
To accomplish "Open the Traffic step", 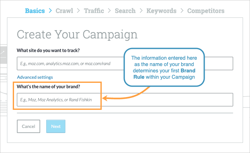I will pyautogui.click(x=94, y=11).
